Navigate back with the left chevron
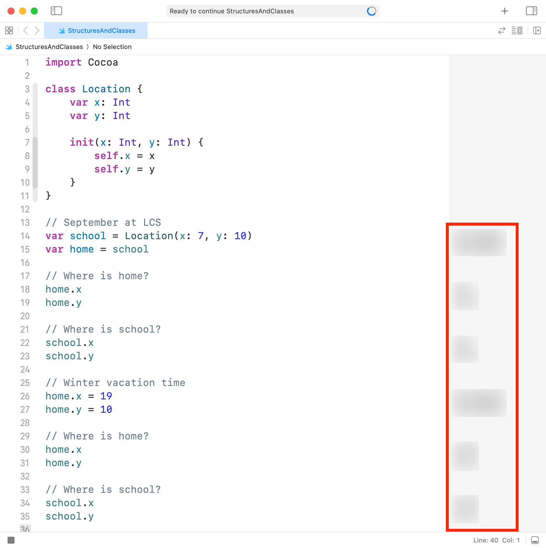 (26, 30)
